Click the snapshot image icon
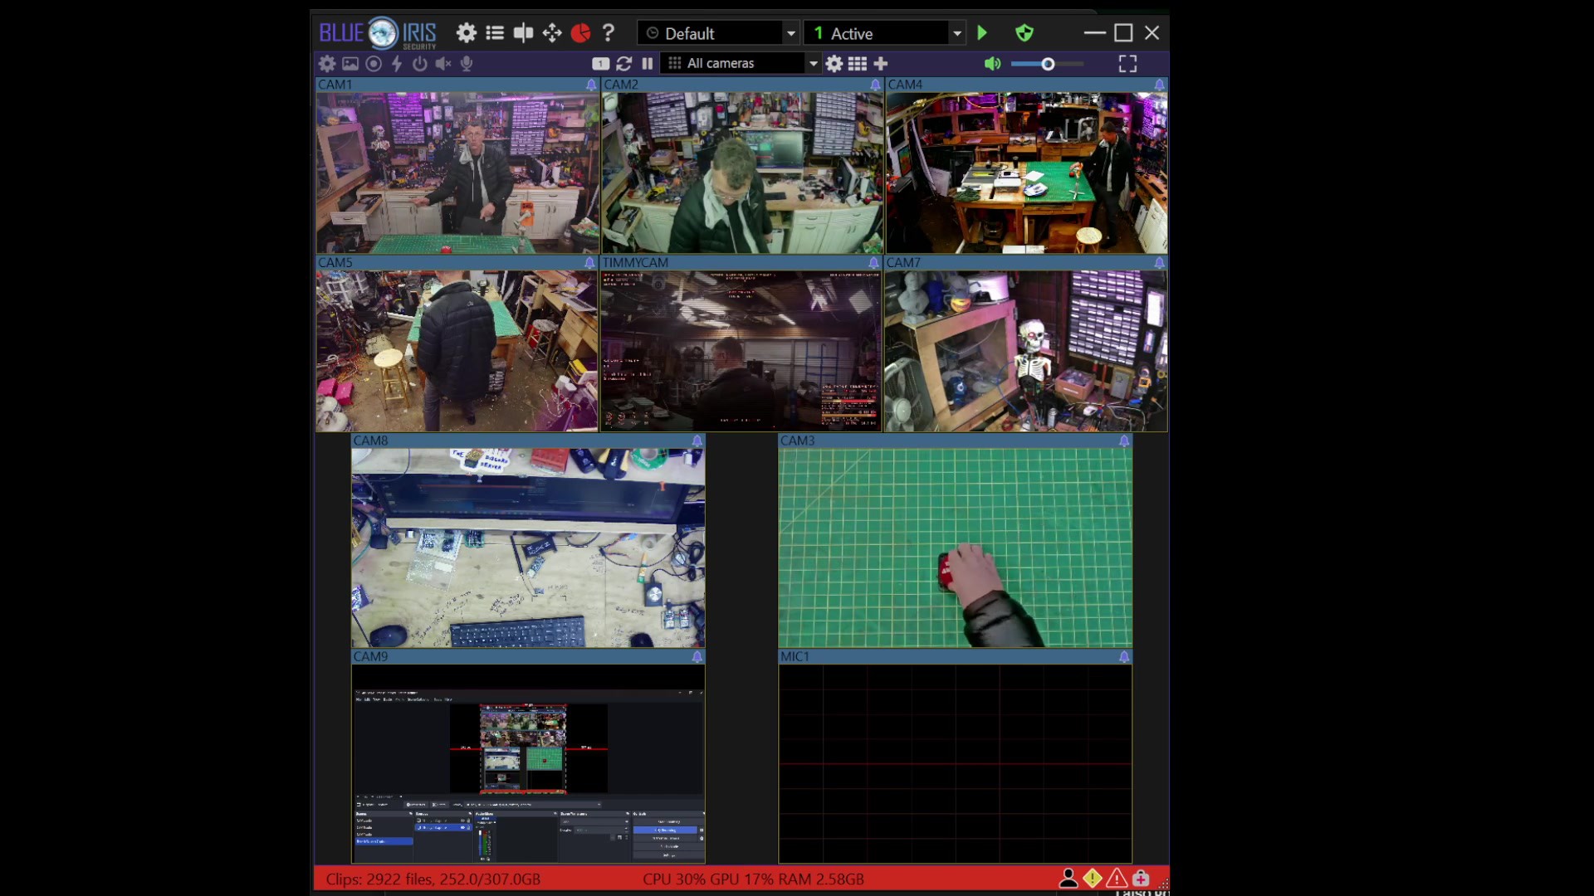The width and height of the screenshot is (1594, 896). click(x=350, y=63)
